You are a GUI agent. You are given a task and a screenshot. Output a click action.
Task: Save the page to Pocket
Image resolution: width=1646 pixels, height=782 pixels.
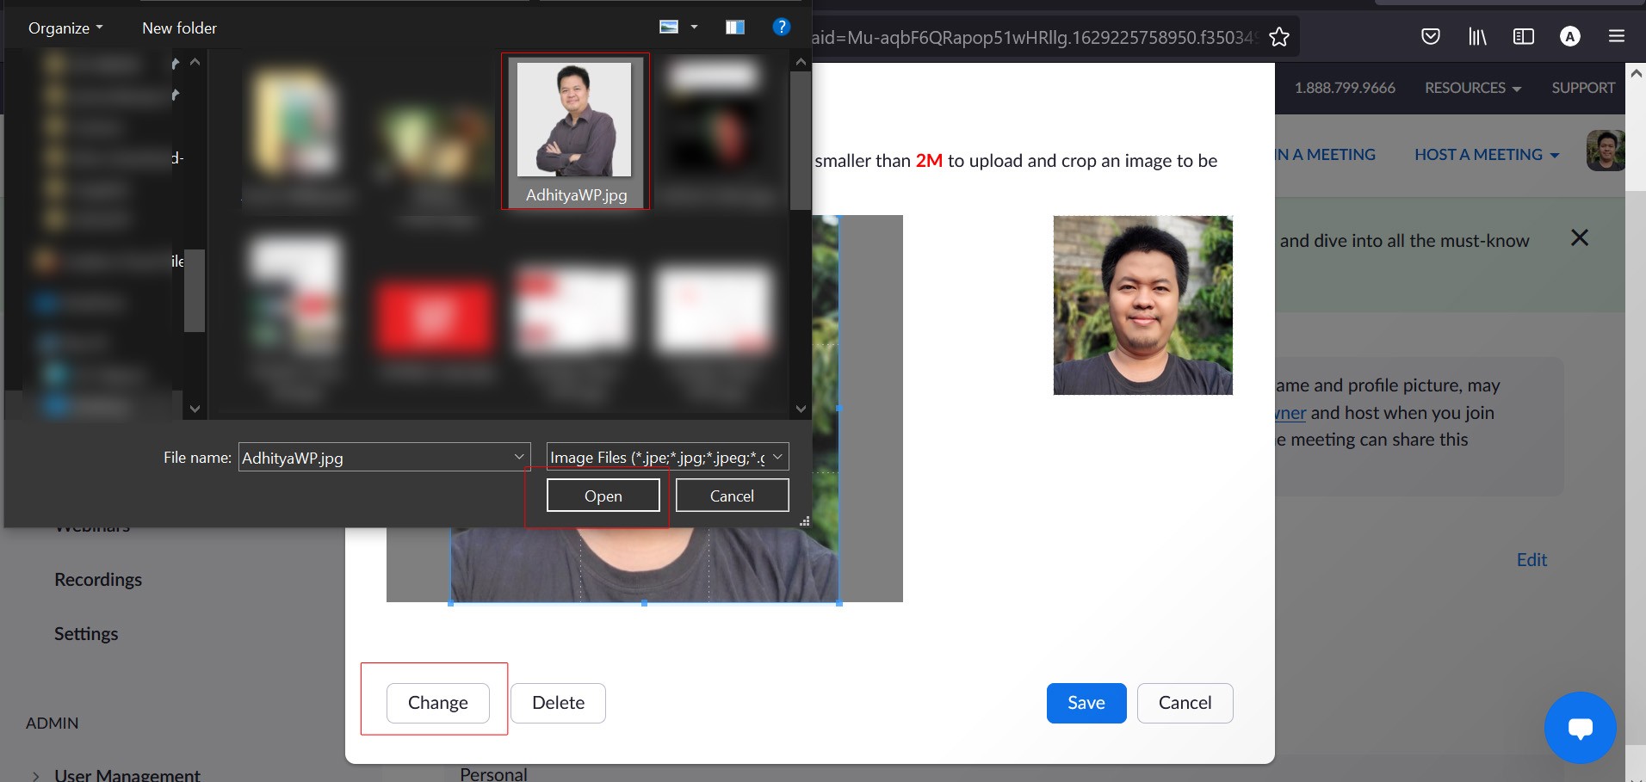coord(1431,36)
